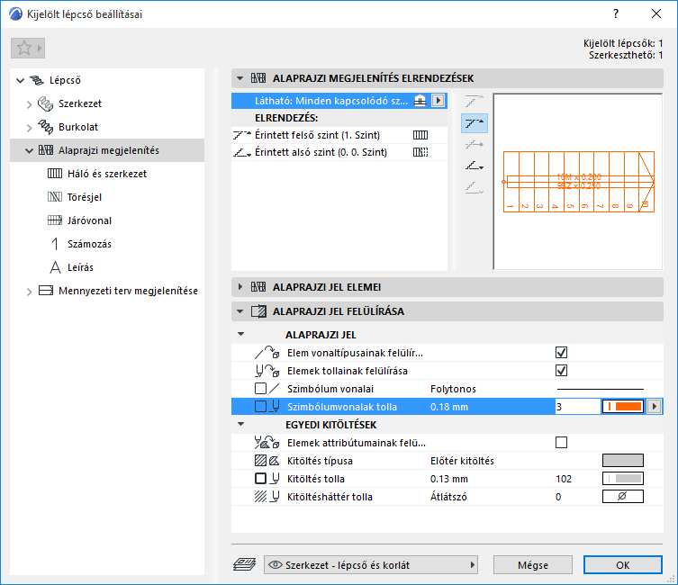Image resolution: width=678 pixels, height=585 pixels.
Task: Toggle the box beside Kitöltés tolla
Action: (x=260, y=479)
